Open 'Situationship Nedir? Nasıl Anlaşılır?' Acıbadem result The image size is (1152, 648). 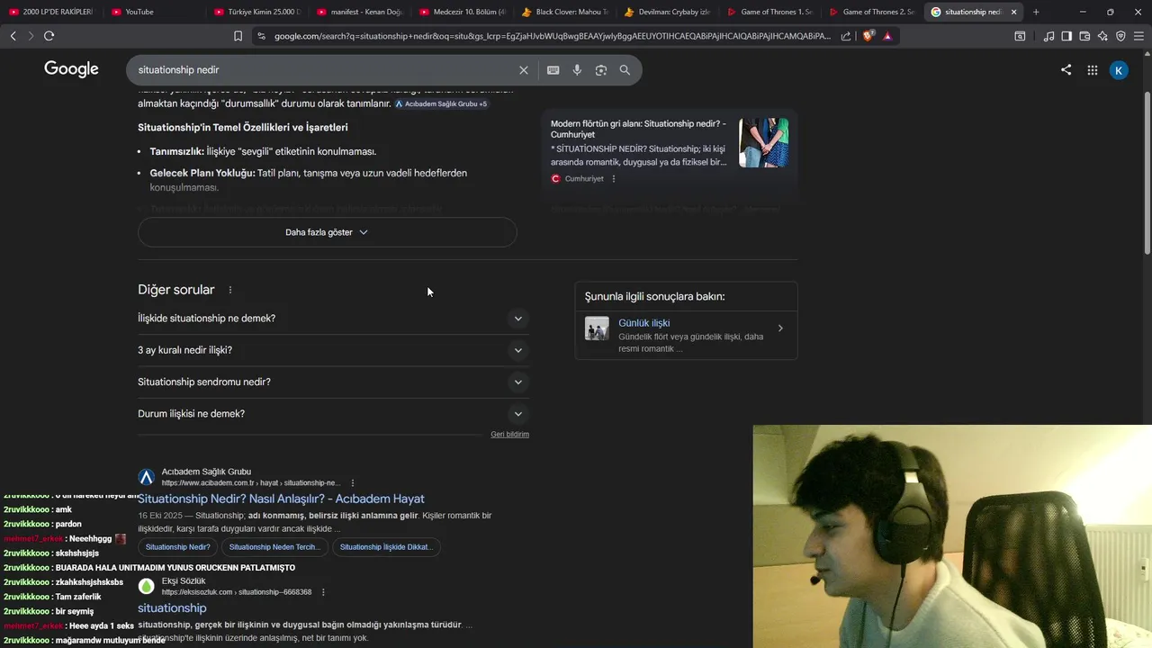tap(281, 499)
